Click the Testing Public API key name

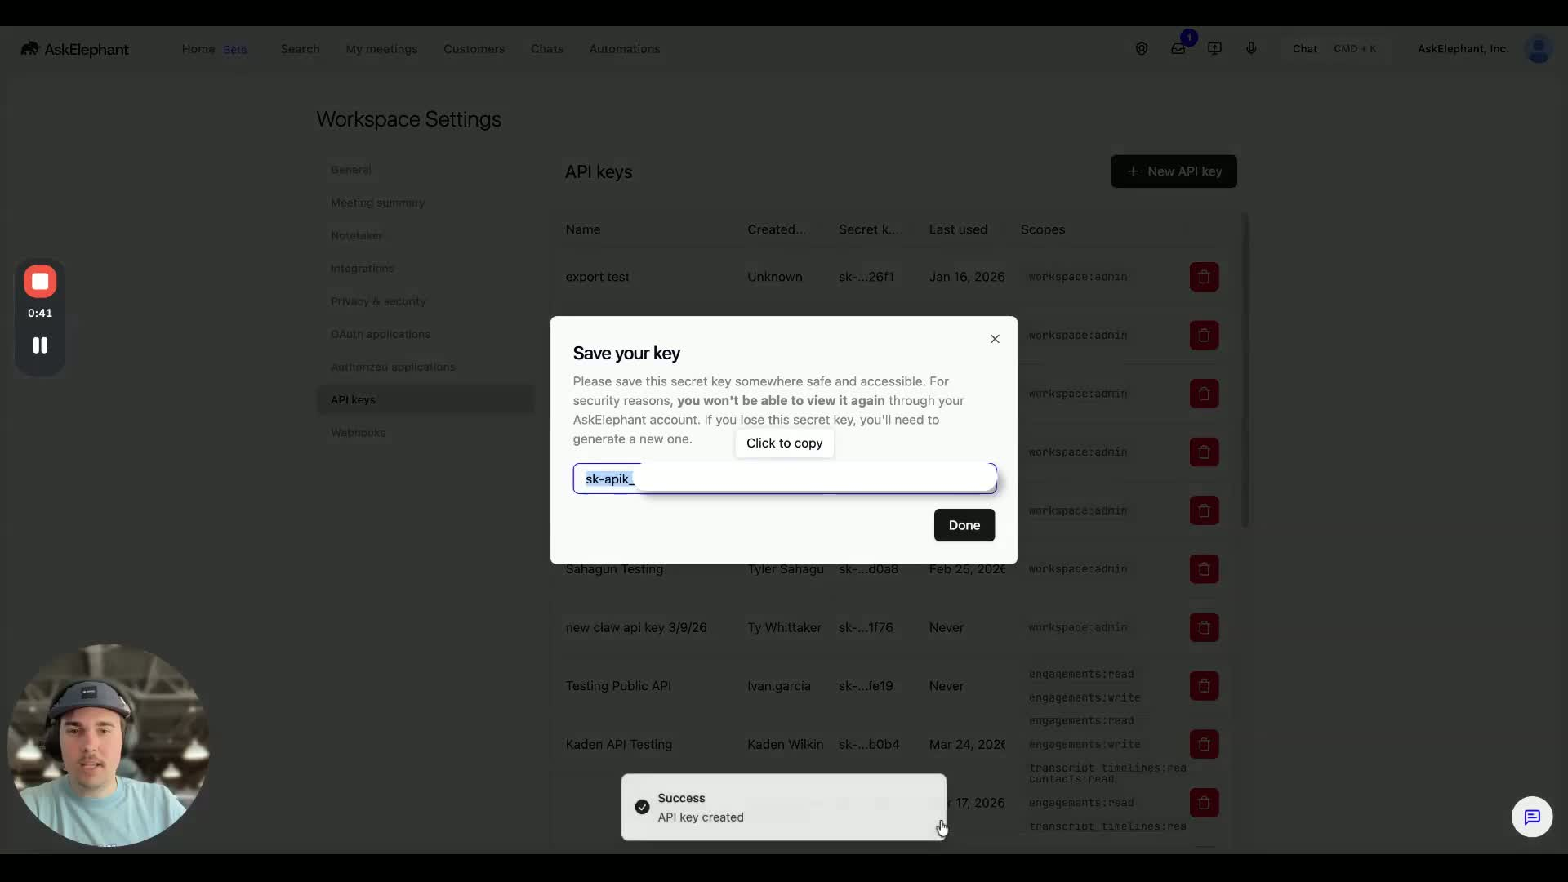tap(618, 686)
